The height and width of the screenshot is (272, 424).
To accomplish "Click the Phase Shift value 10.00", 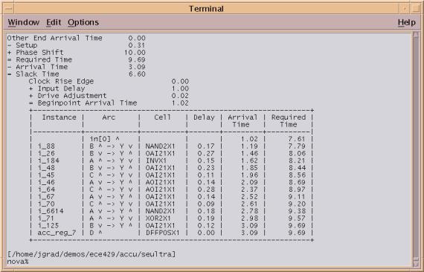I will point(135,53).
